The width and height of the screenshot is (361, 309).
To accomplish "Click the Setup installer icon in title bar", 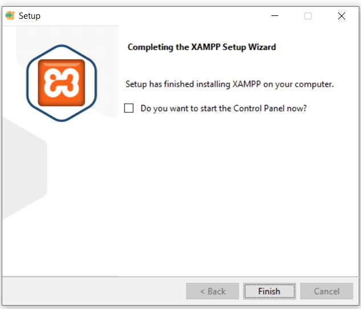I will (x=10, y=15).
